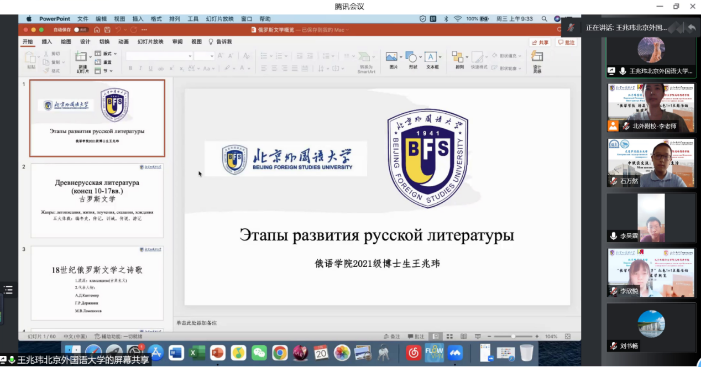Open Word from the Dock

pyautogui.click(x=176, y=353)
